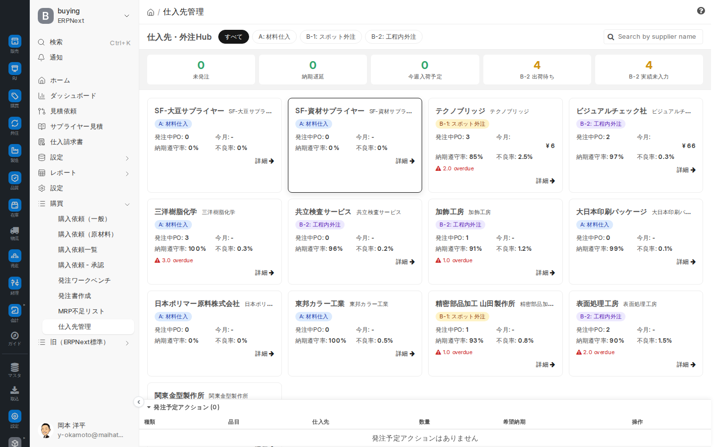This screenshot has height=447, width=716.
Task: Click the buying ERPNext B logo
Action: (x=45, y=16)
